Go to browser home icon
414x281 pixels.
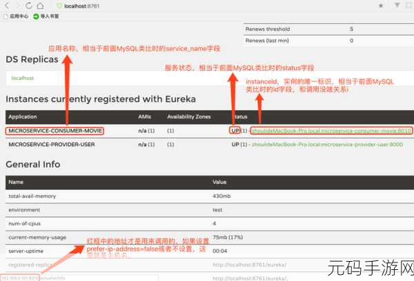click(40, 6)
